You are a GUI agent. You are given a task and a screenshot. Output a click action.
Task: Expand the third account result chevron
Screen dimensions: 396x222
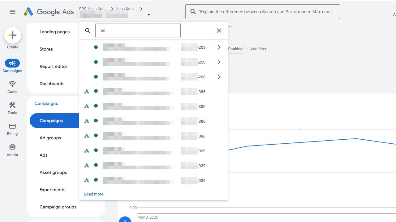click(219, 77)
